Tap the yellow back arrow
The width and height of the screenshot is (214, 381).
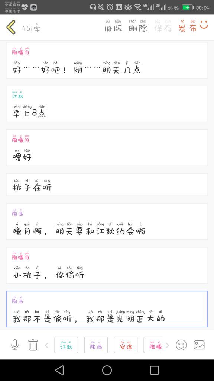(11, 27)
